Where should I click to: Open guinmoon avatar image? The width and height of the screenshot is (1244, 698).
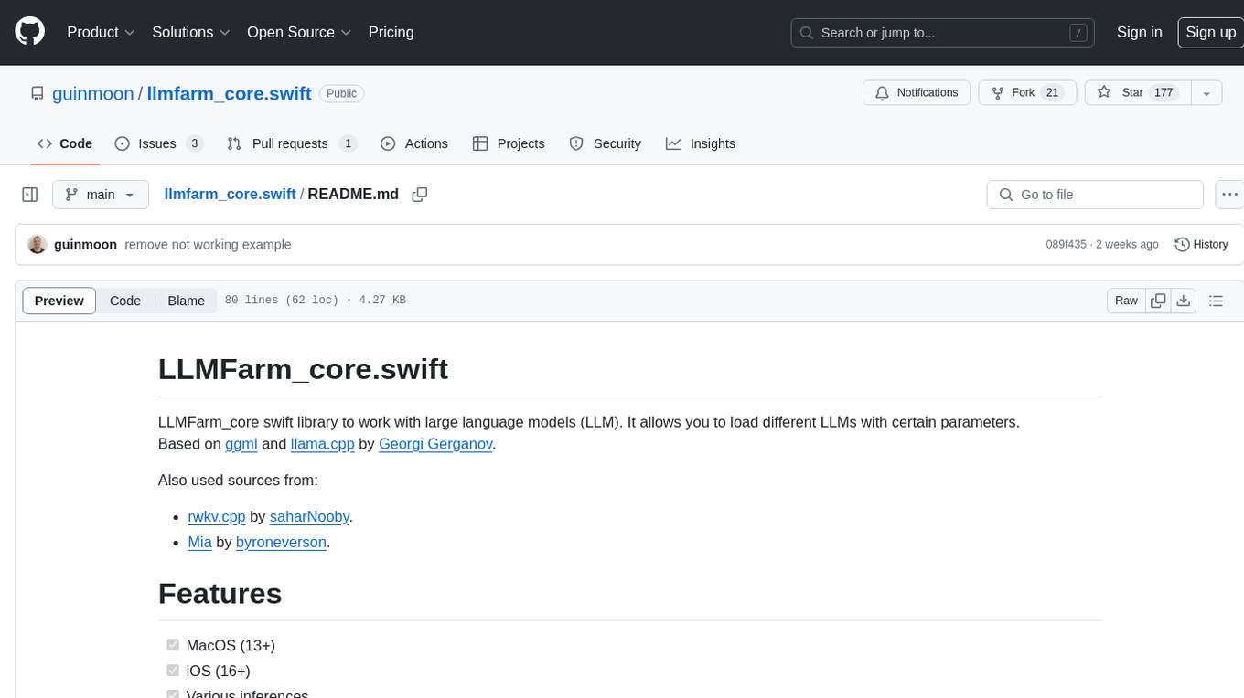pos(38,245)
